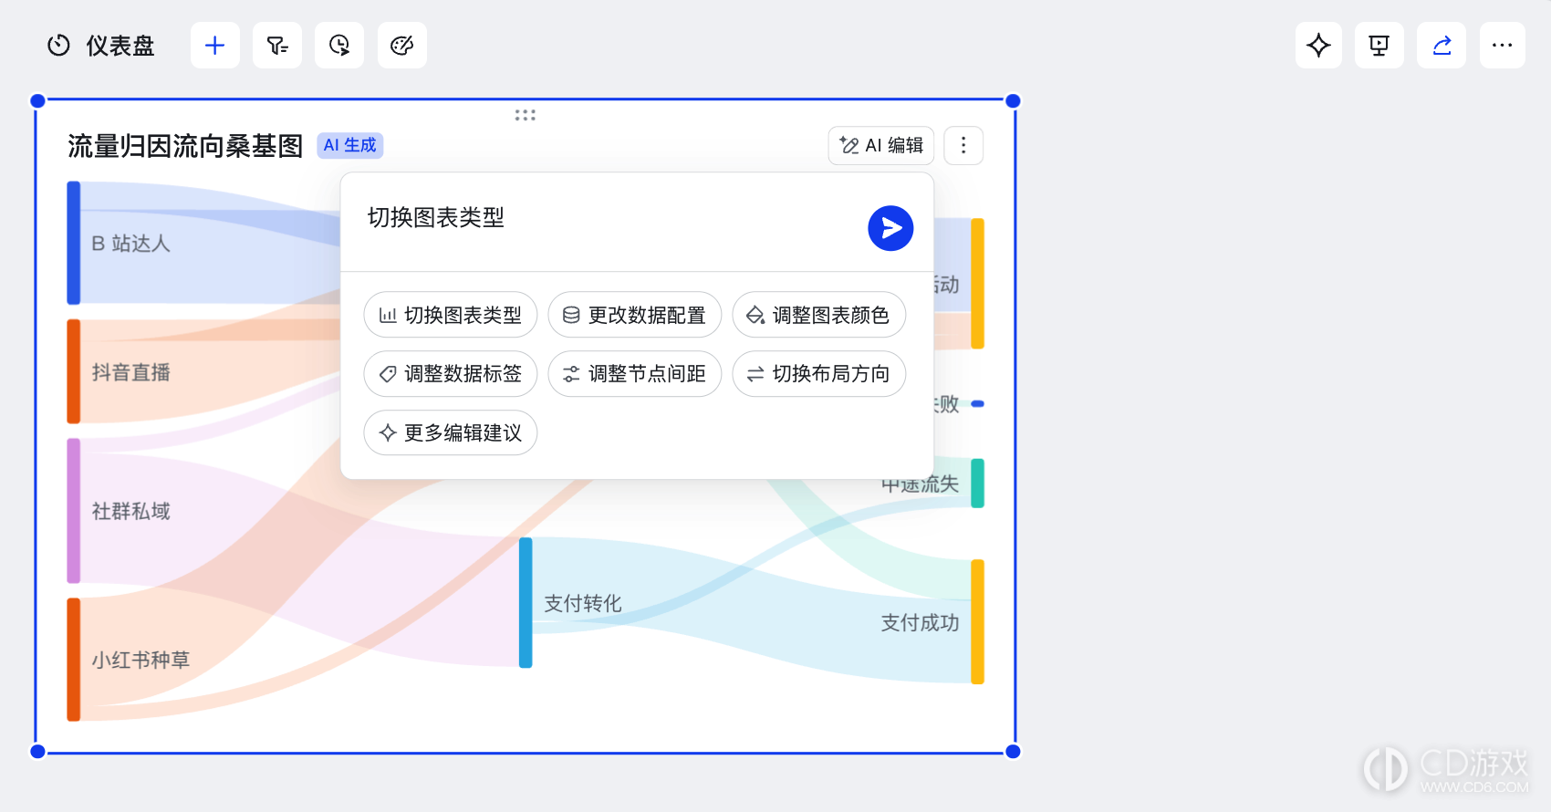Choose the 更改数据配置 suggestion chip
Screen dimensions: 1551x812
point(635,315)
